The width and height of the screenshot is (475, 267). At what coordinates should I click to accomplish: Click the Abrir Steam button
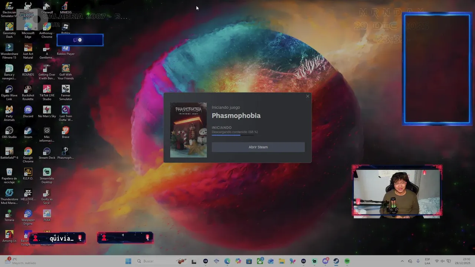click(258, 147)
